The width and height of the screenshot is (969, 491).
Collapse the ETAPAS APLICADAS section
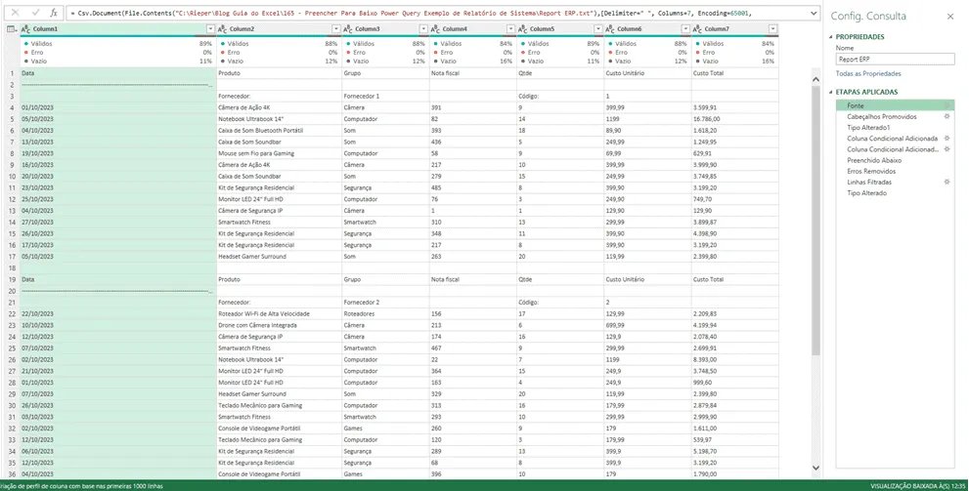pyautogui.click(x=831, y=92)
